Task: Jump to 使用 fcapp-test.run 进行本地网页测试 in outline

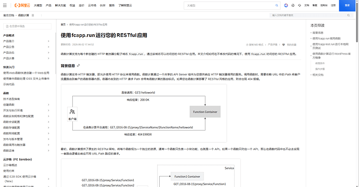Action: coord(330,46)
